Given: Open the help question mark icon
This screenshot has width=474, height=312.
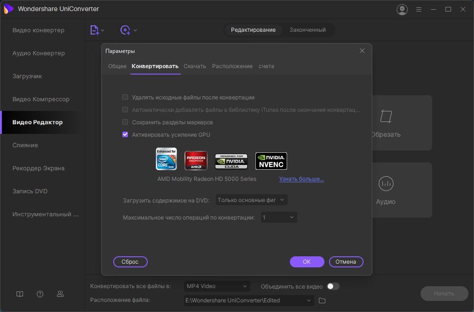Looking at the screenshot, I should click(40, 294).
